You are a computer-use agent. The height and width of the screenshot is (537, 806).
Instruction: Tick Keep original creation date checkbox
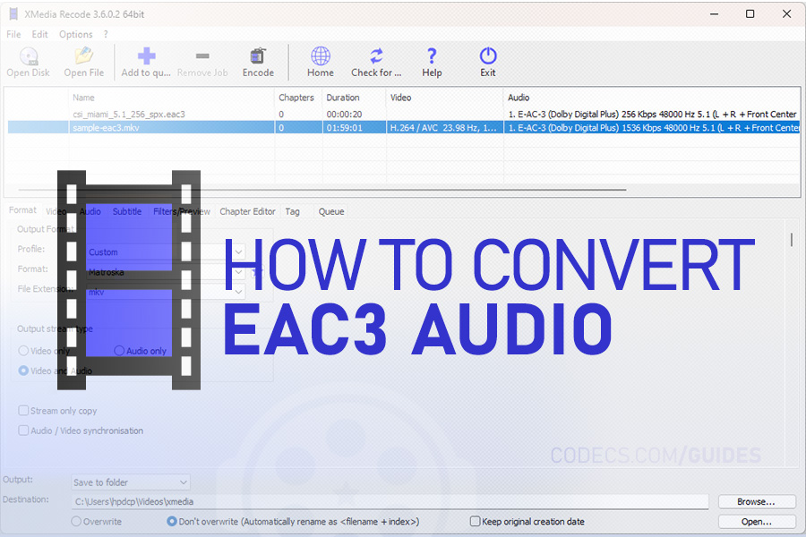(475, 521)
